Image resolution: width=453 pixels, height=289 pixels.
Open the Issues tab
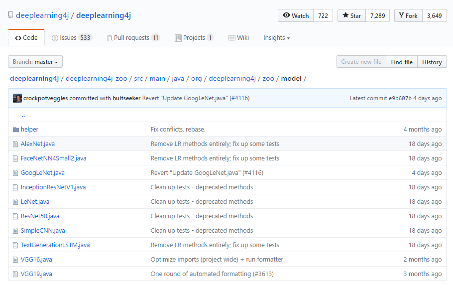(x=72, y=37)
